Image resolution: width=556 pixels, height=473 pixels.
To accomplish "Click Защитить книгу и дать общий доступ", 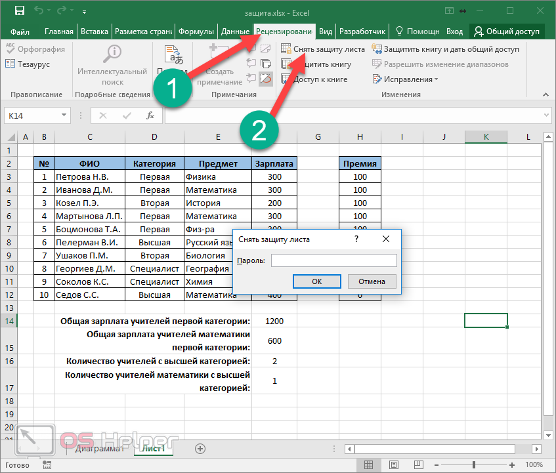I will 445,49.
